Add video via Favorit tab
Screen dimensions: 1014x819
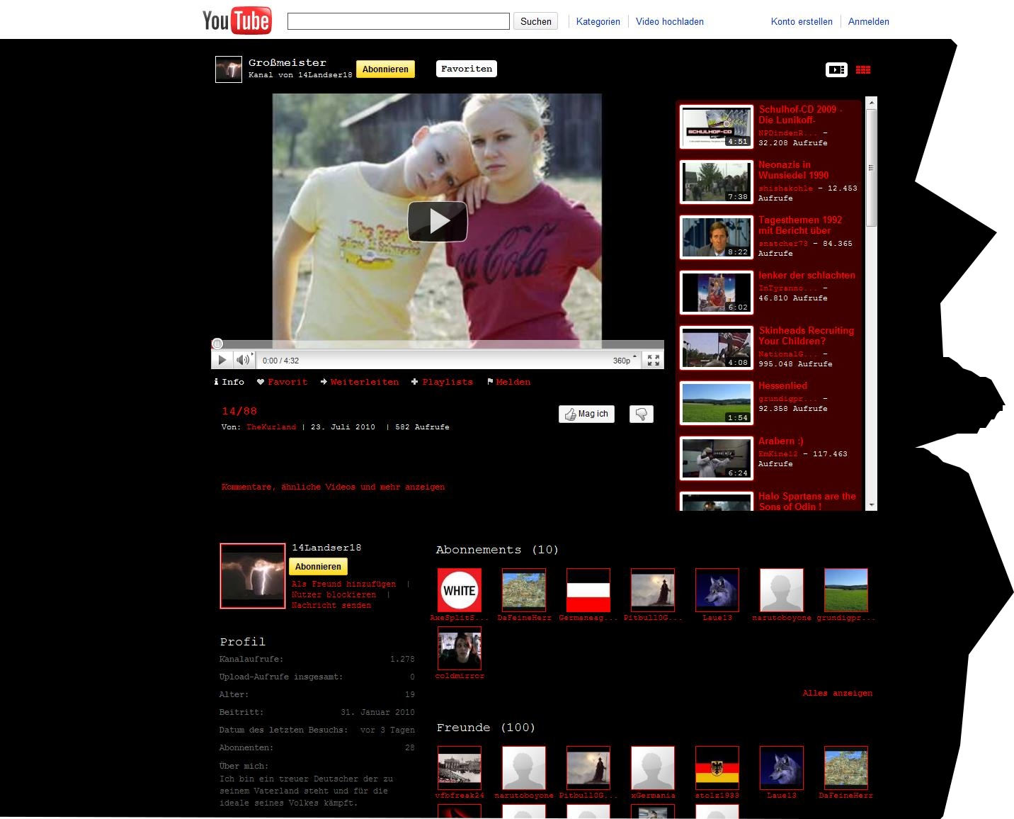pos(282,382)
